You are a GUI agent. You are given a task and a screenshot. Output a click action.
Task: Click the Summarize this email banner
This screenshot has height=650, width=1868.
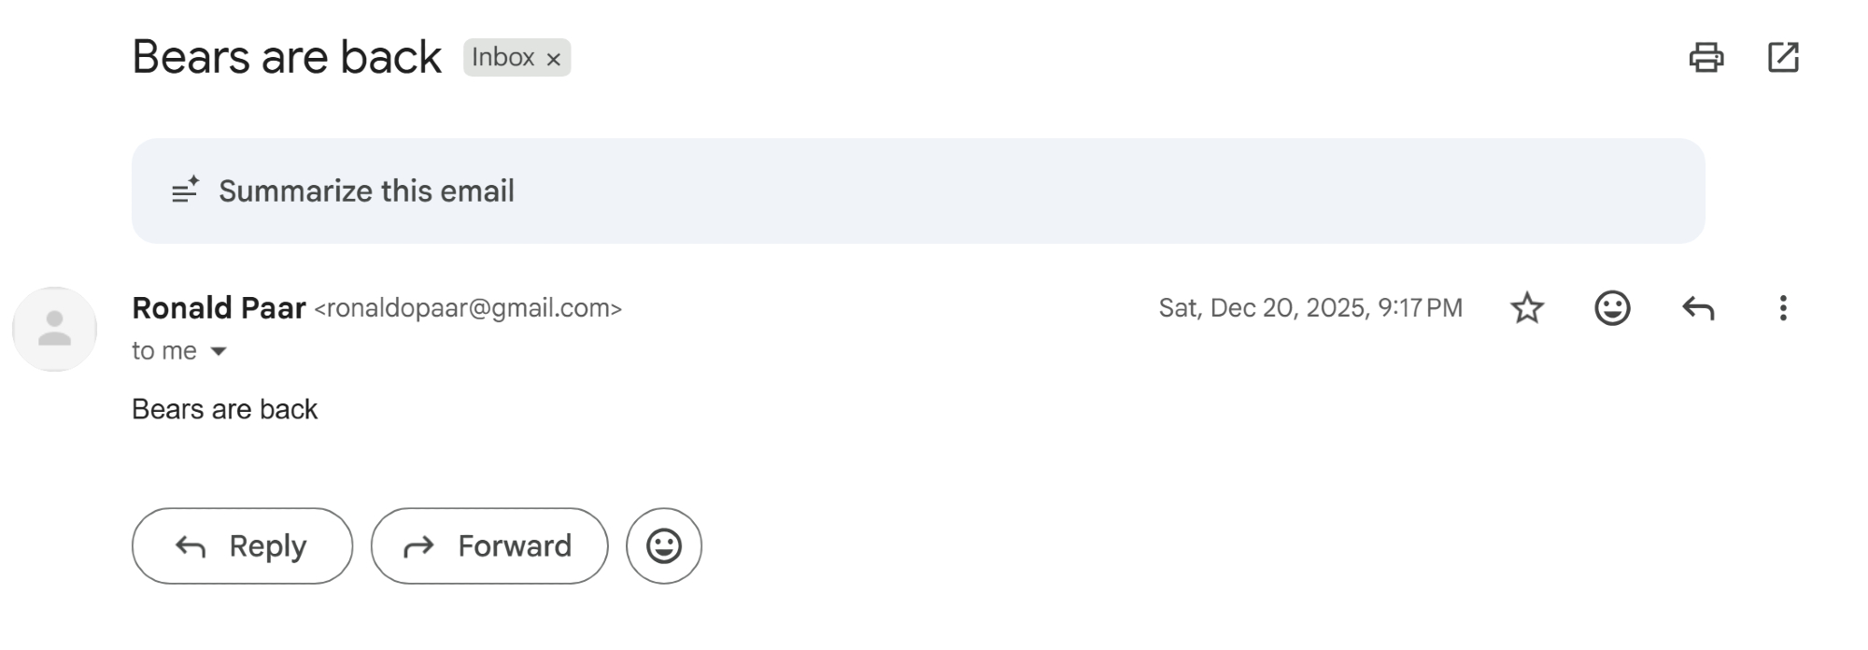917,191
